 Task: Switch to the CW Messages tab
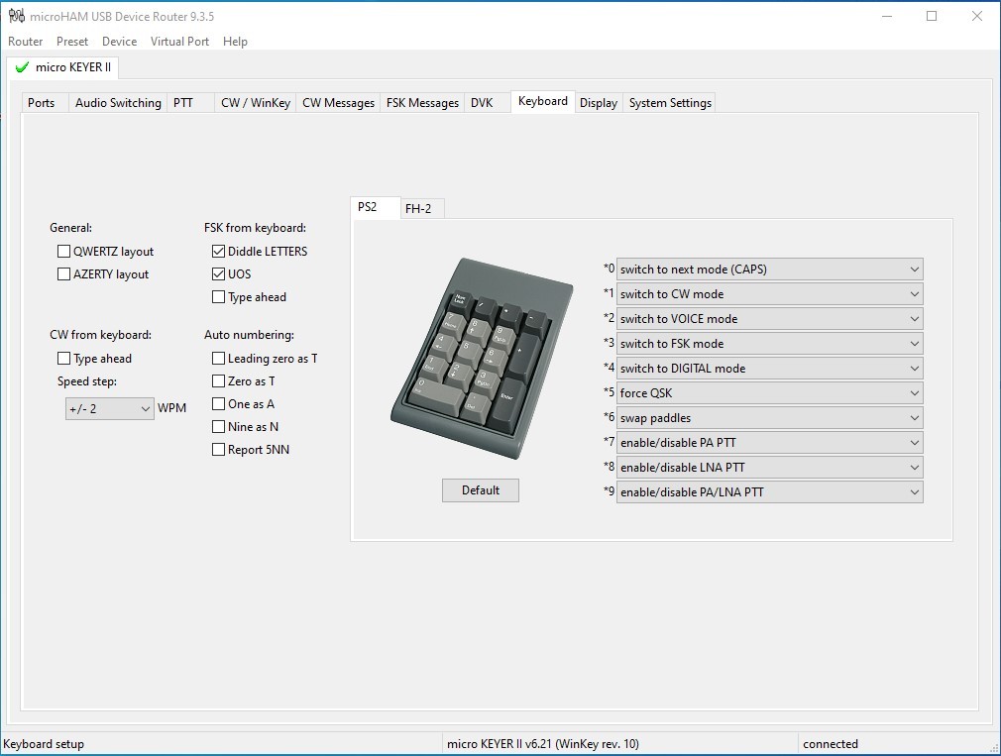pyautogui.click(x=338, y=103)
